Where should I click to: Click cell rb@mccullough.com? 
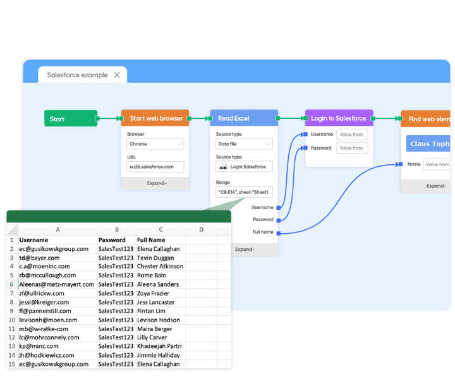coord(58,275)
